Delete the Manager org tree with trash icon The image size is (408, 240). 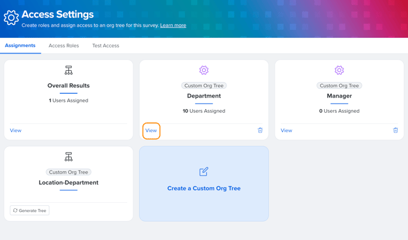[x=395, y=130]
